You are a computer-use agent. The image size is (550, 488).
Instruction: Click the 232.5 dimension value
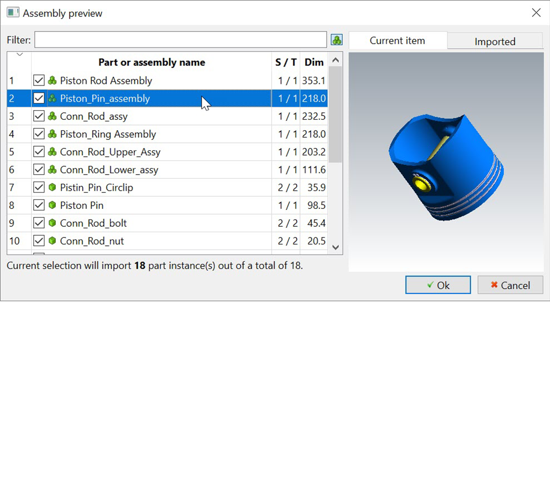pos(314,116)
